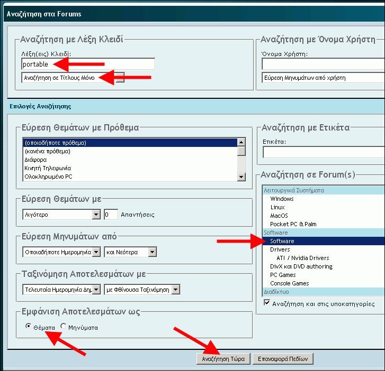Screen dimensions: 385x371
Task: Open the 'Εύρεση Μηνυμάτων από χρήστη' dropdown
Action: [x=324, y=78]
